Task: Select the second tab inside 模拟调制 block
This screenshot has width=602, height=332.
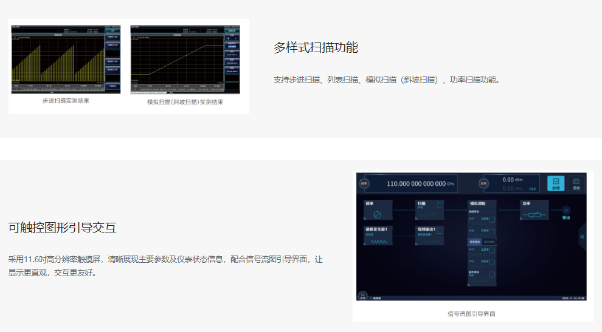Action: coord(490,242)
